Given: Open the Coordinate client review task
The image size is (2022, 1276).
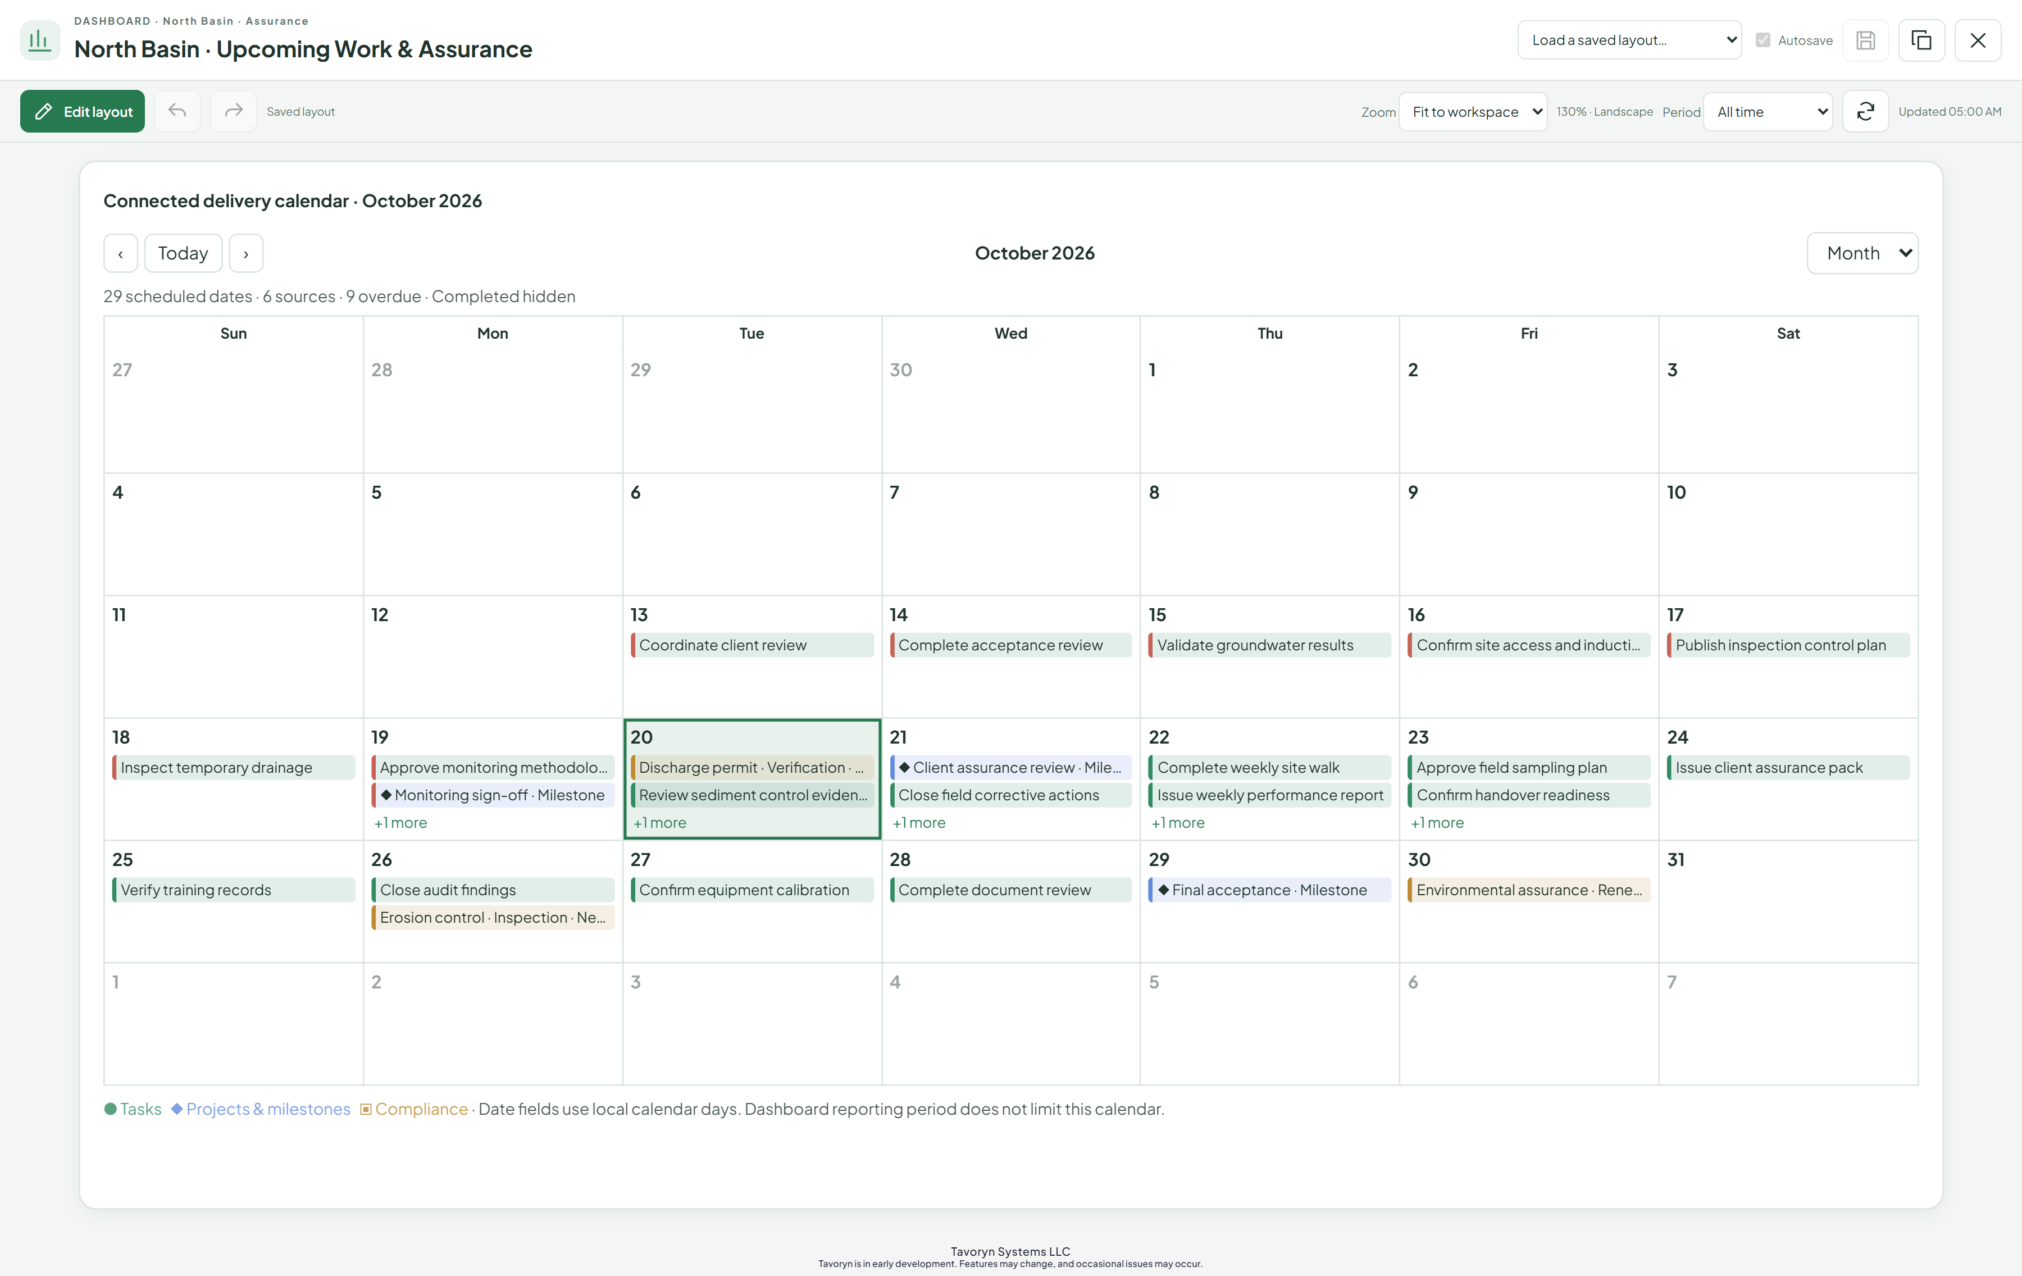Looking at the screenshot, I should tap(752, 645).
